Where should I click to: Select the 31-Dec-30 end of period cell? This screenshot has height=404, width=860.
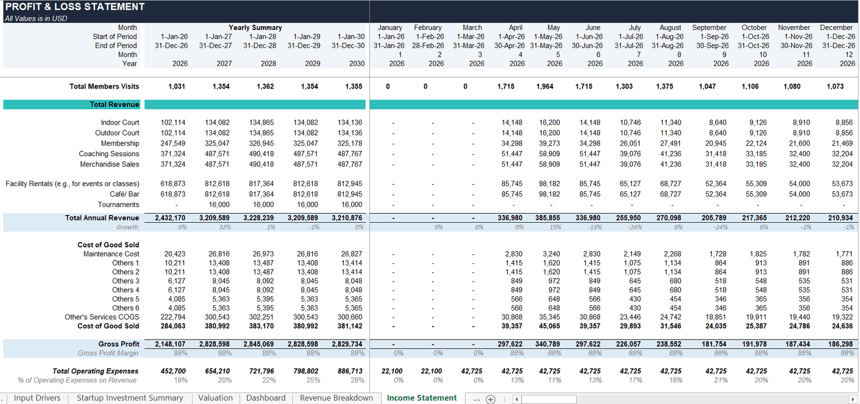[x=348, y=46]
